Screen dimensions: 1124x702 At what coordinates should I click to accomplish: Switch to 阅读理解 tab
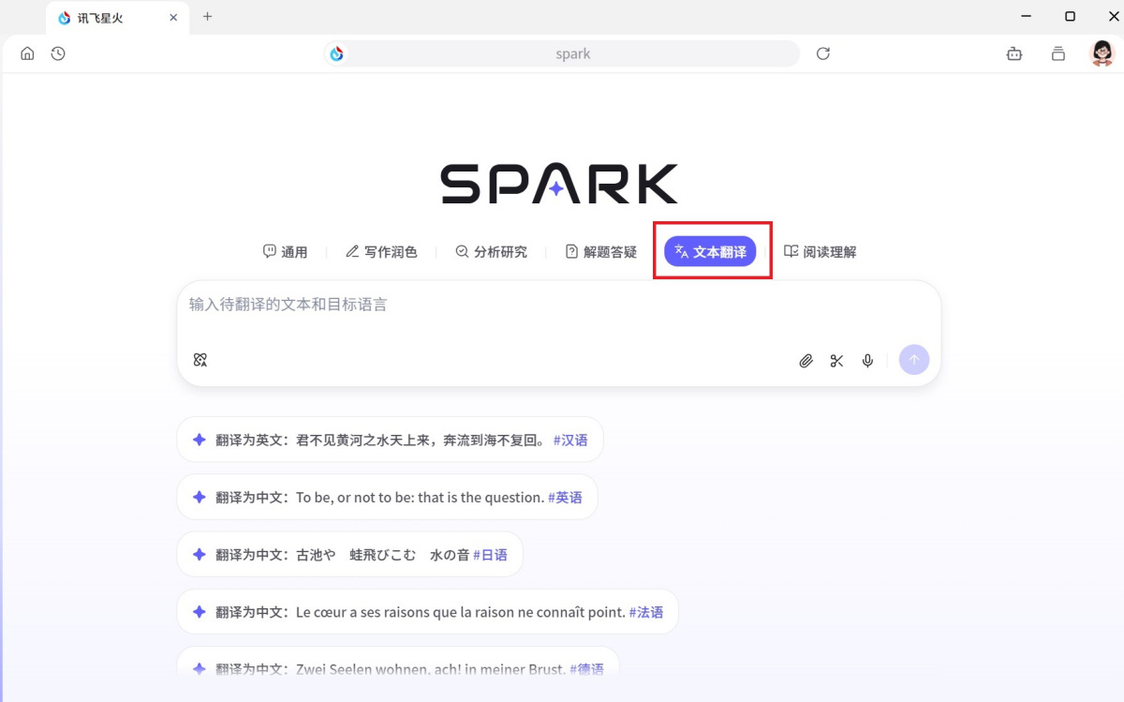click(x=820, y=251)
